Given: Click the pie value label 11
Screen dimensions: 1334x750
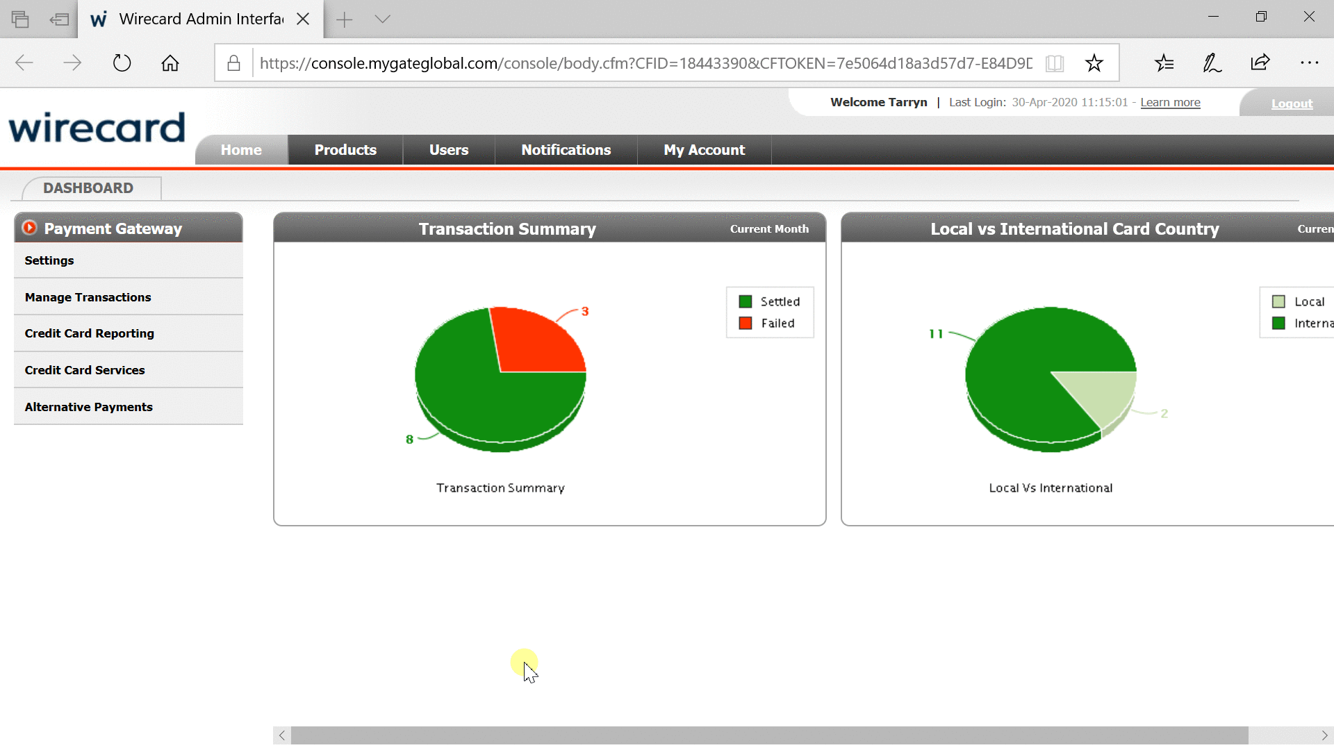Looking at the screenshot, I should point(936,333).
